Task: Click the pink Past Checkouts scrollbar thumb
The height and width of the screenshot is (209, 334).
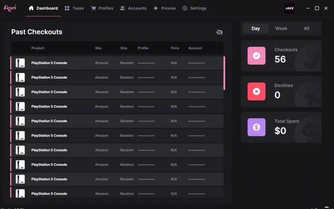Action: [224, 73]
